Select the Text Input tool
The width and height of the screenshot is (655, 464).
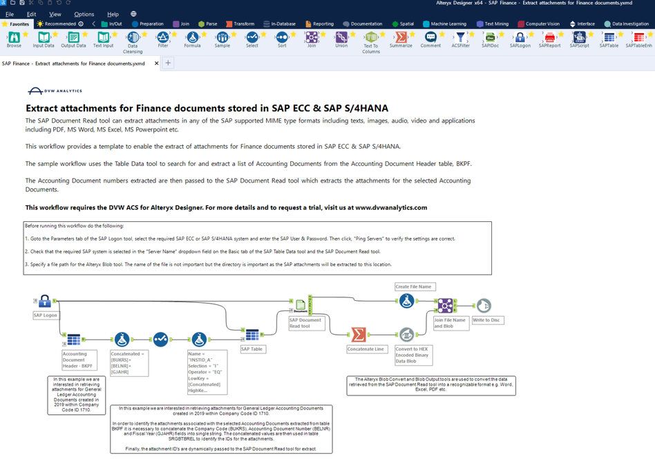click(103, 37)
